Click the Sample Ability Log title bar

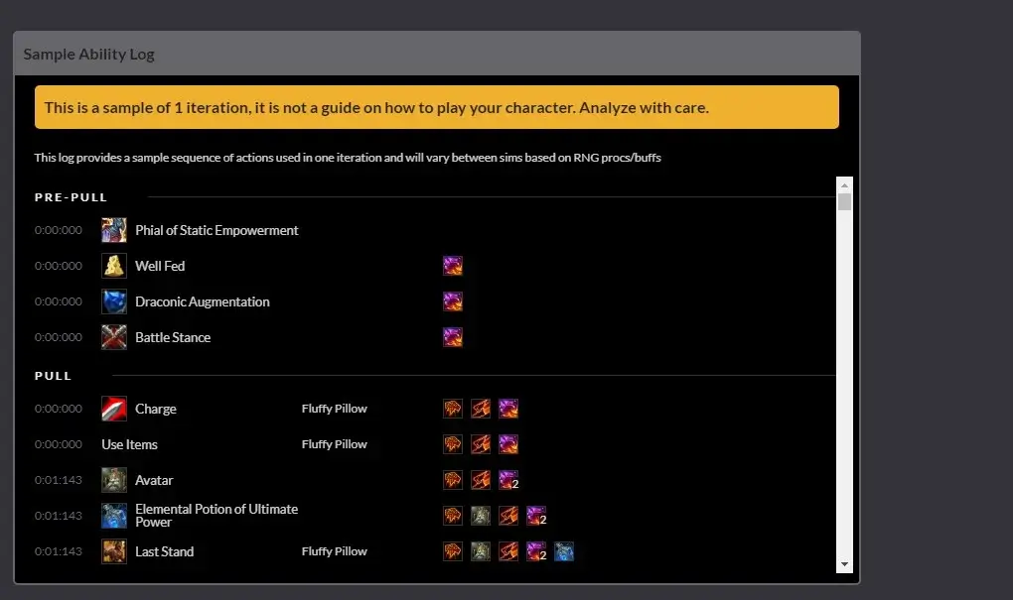click(x=88, y=54)
